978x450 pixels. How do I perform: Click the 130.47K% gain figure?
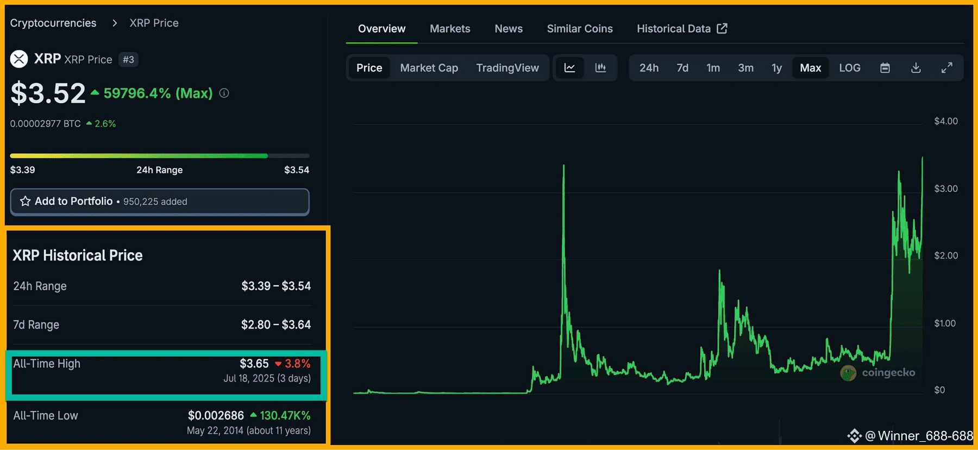pyautogui.click(x=285, y=416)
